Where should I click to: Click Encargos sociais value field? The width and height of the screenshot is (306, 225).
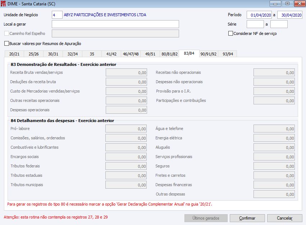[x=126, y=157]
